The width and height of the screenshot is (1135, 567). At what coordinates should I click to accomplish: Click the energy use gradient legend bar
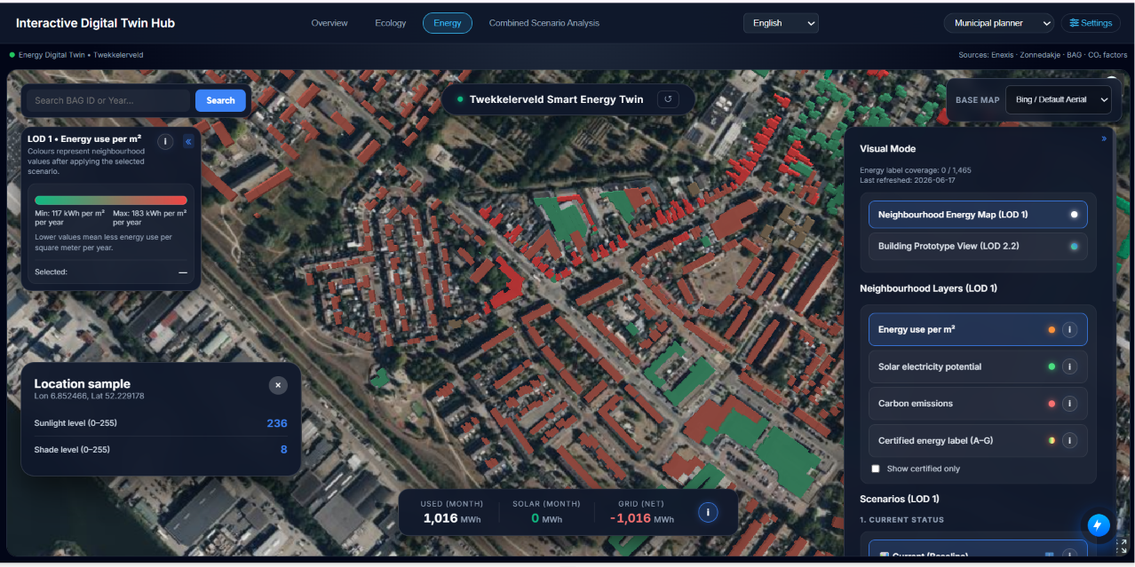click(x=111, y=201)
